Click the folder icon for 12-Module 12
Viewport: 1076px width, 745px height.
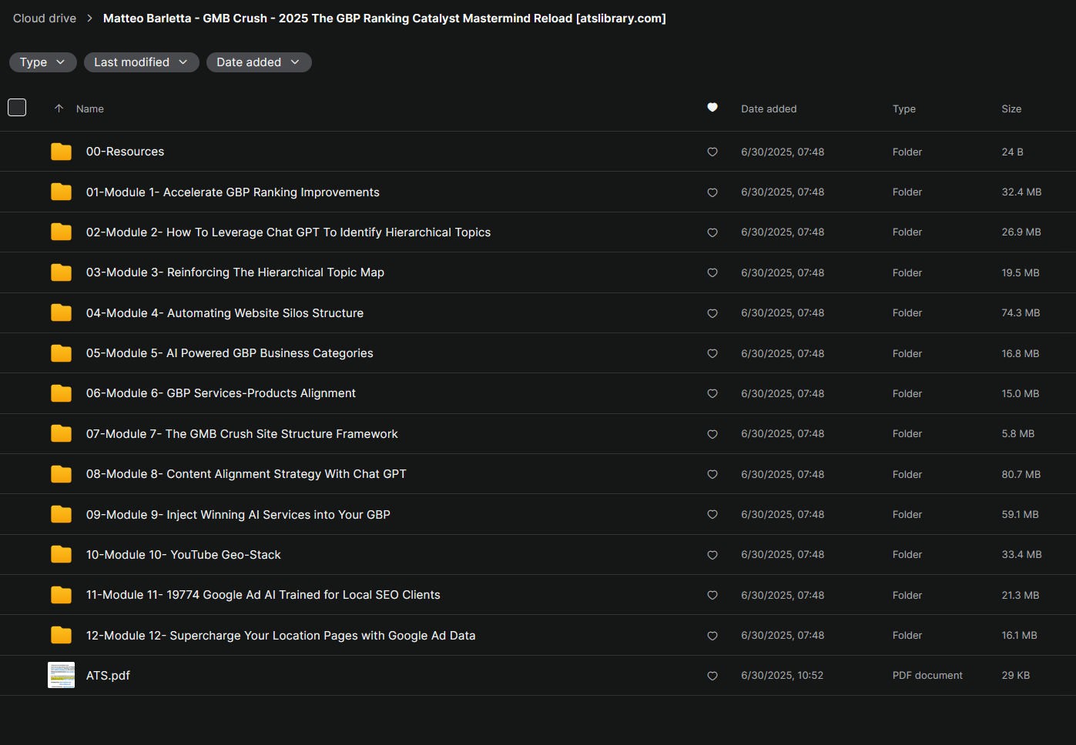coord(61,635)
